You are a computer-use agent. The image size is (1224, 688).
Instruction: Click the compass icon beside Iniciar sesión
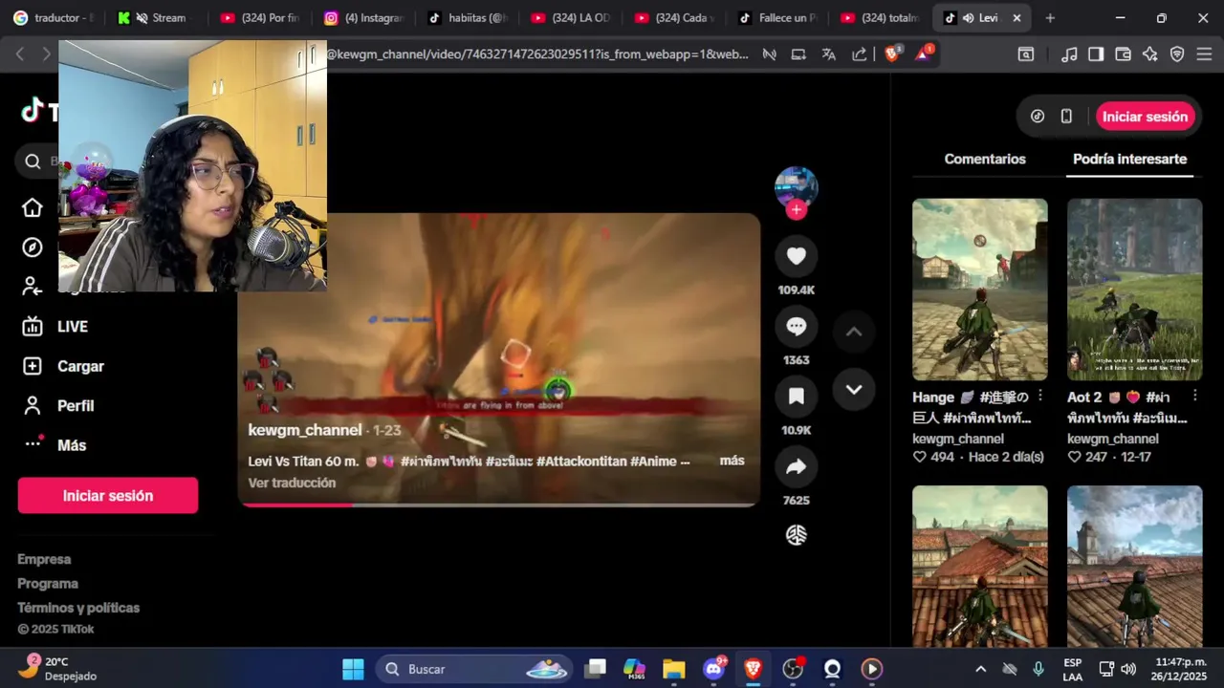coord(1038,117)
